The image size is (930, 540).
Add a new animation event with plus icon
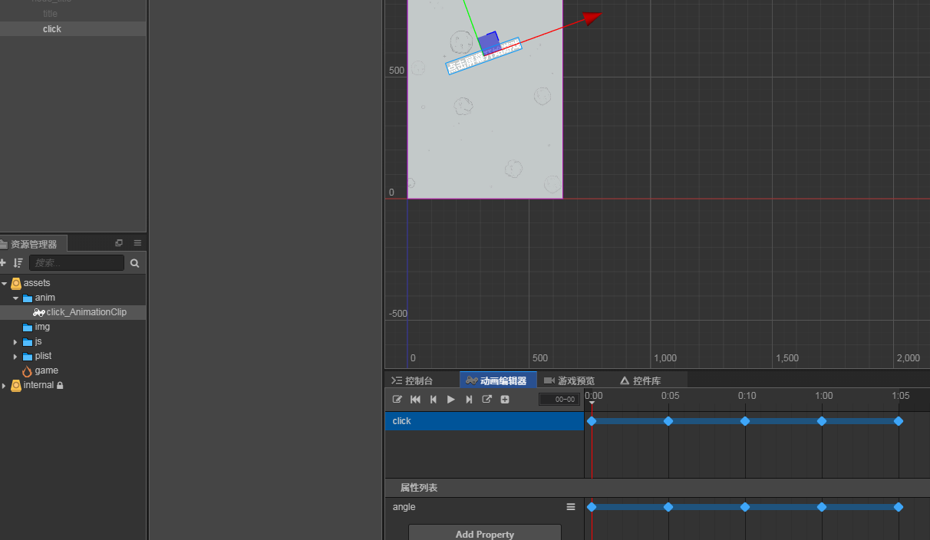click(505, 400)
